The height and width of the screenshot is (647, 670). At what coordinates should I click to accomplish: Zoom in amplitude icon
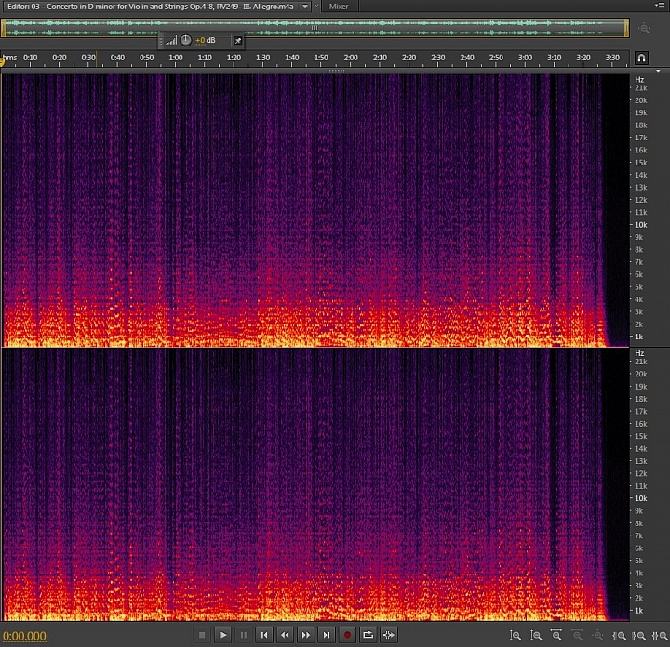click(516, 636)
